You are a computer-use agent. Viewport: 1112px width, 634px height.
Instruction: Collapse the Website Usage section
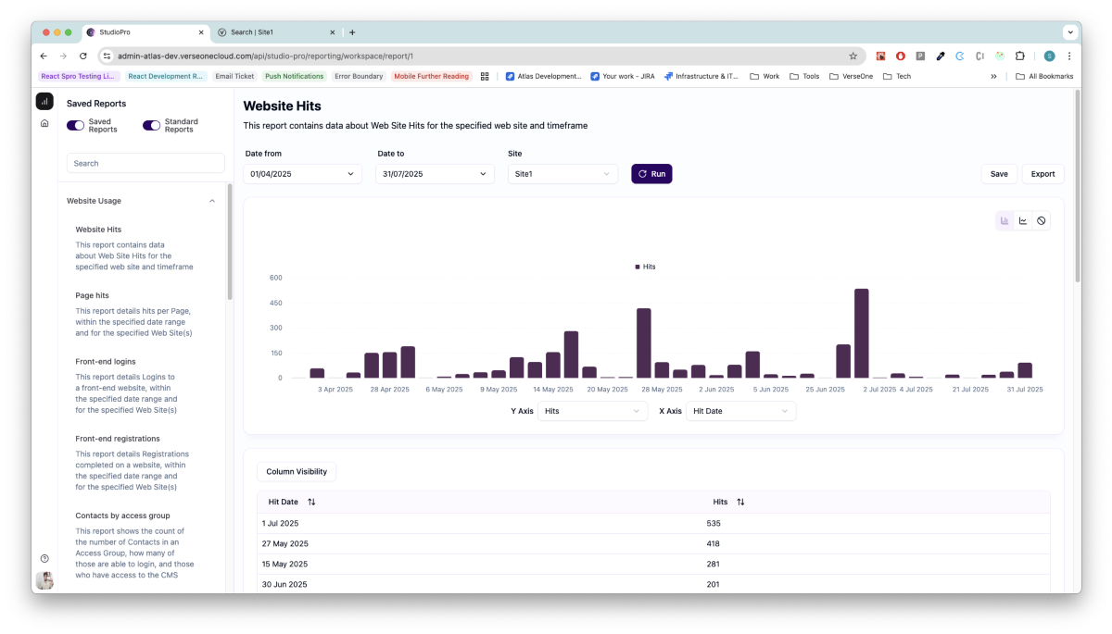click(x=211, y=201)
